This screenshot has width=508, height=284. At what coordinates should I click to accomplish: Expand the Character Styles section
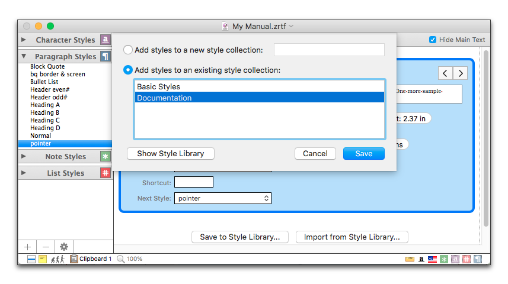coord(24,40)
